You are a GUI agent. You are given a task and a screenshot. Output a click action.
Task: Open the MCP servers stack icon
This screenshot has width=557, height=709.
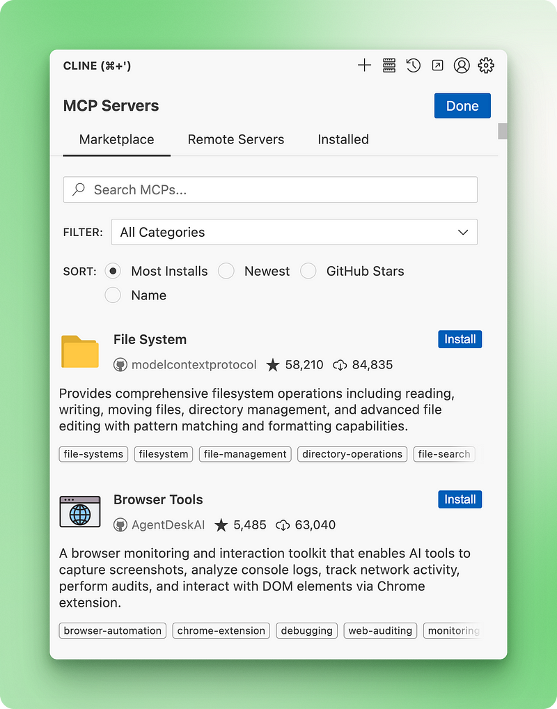389,65
